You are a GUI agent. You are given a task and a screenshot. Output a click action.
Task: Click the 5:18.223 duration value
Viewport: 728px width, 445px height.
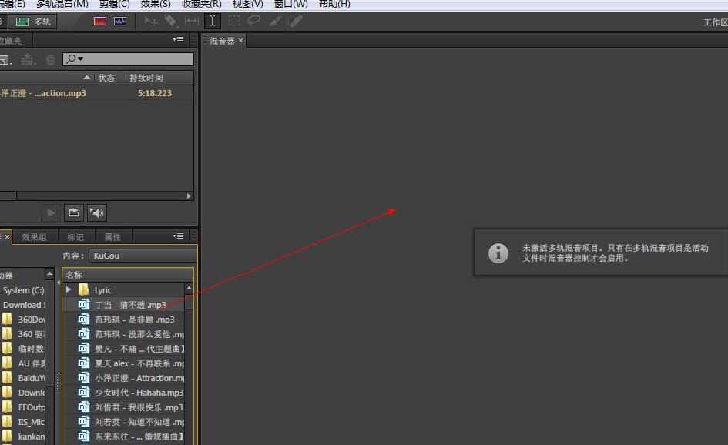click(155, 93)
